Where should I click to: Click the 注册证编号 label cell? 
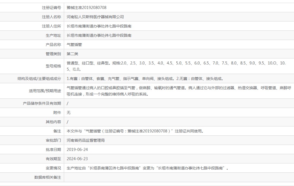pos(51,8)
